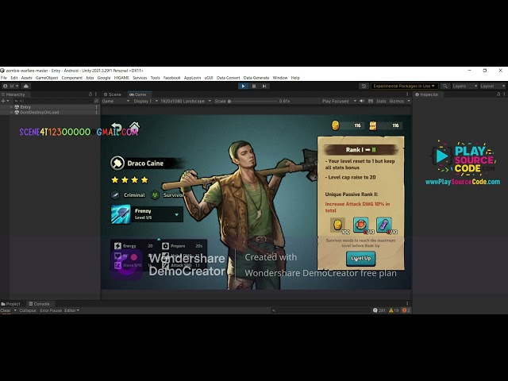The width and height of the screenshot is (508, 381).
Task: Click the Criminal class icon
Action: [x=115, y=195]
